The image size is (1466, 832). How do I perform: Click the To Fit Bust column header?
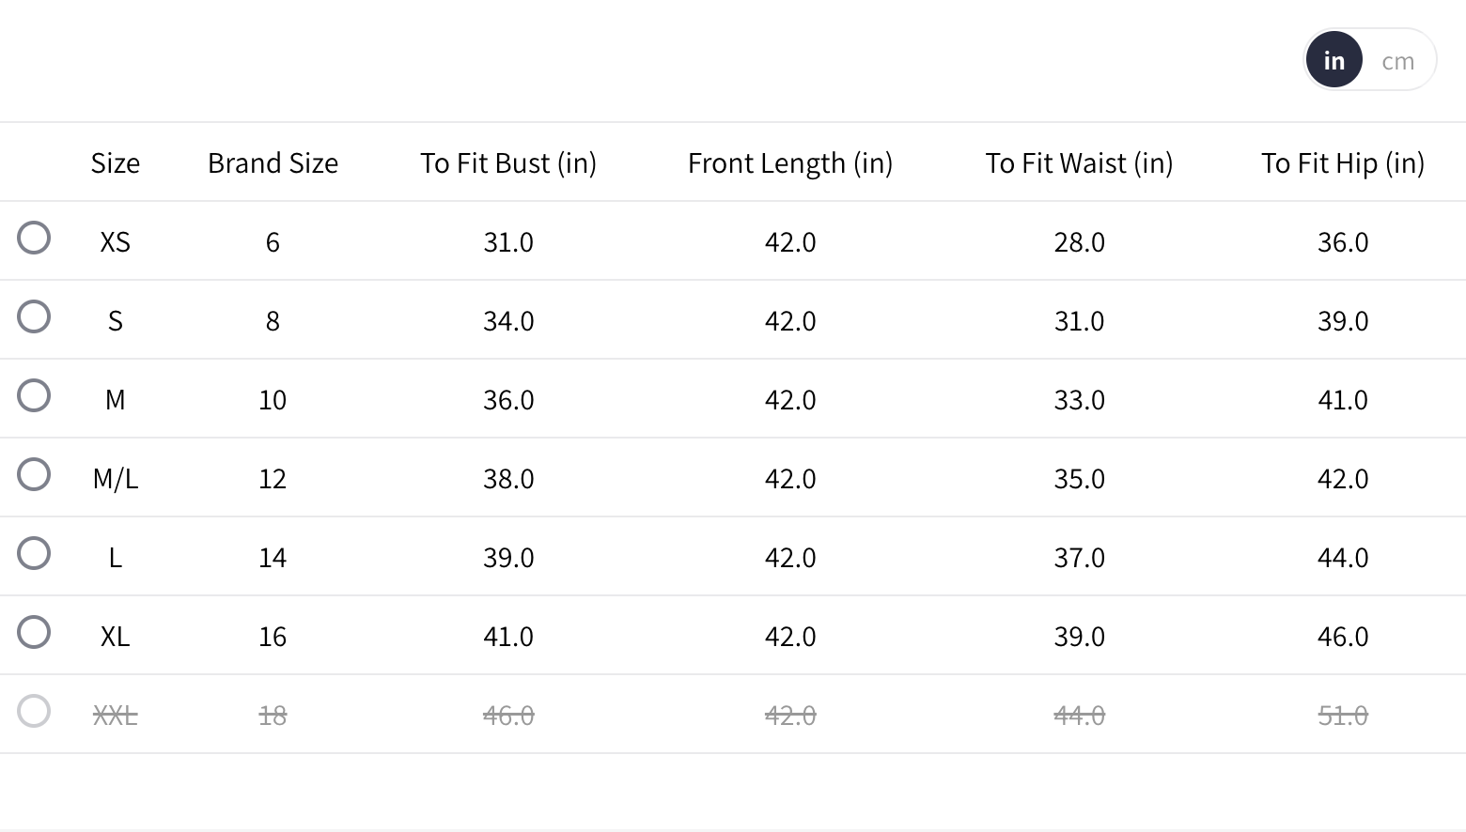[x=507, y=163]
